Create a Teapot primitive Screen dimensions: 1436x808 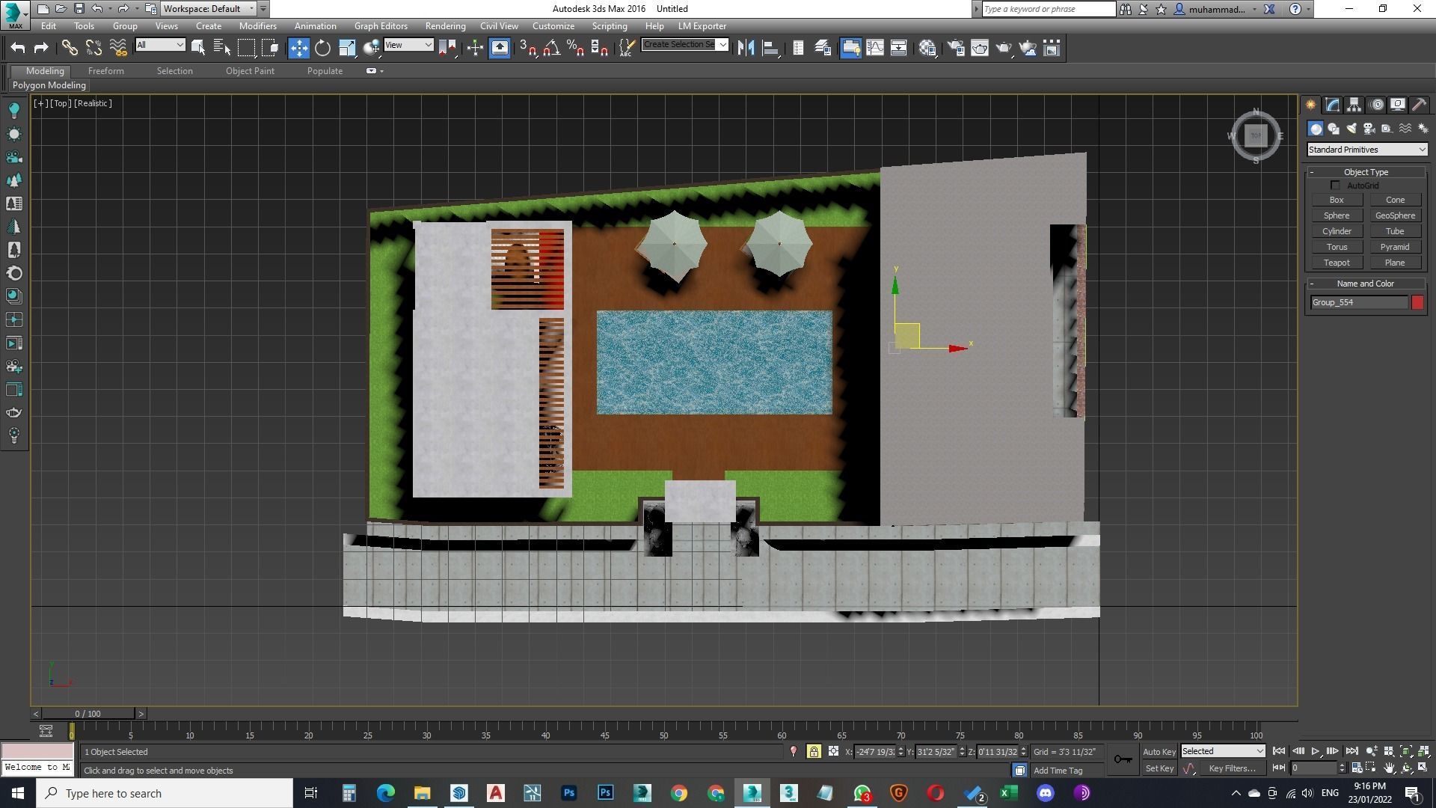[x=1337, y=263]
